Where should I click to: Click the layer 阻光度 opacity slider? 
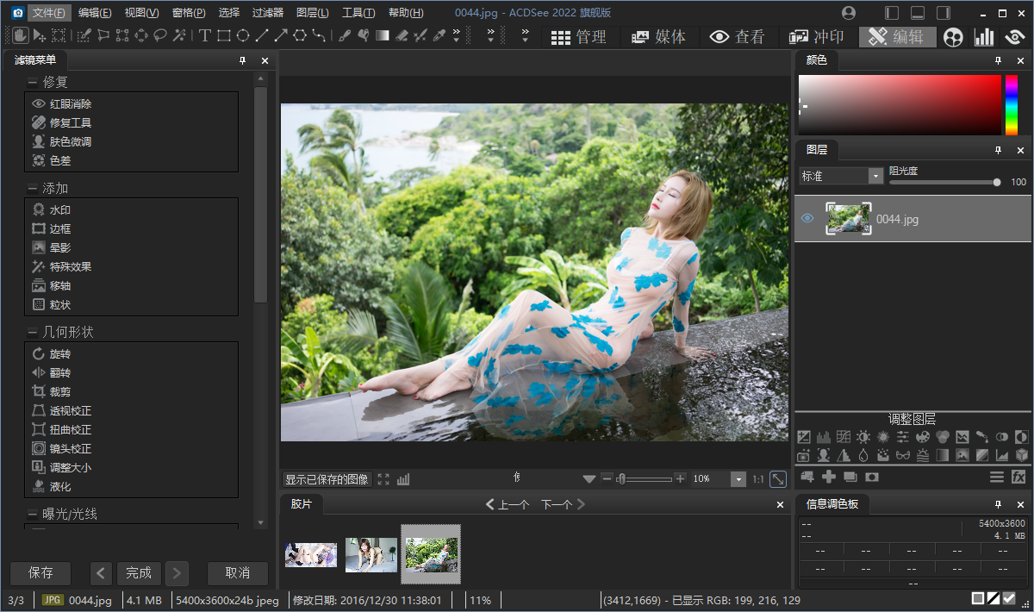tap(943, 182)
